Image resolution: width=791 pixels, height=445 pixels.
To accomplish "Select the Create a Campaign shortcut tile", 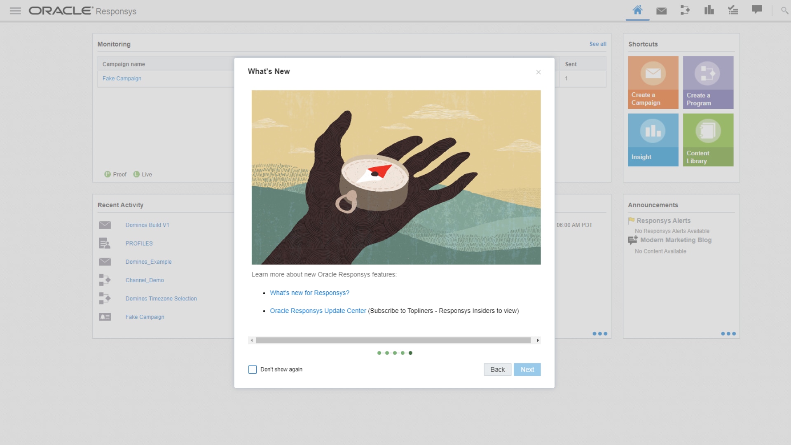I will (x=653, y=82).
